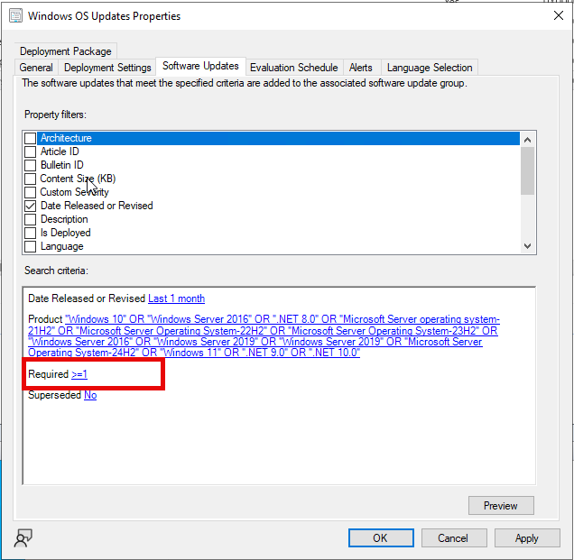Screen dimensions: 574x560
Task: Click the Preview button
Action: (x=501, y=506)
